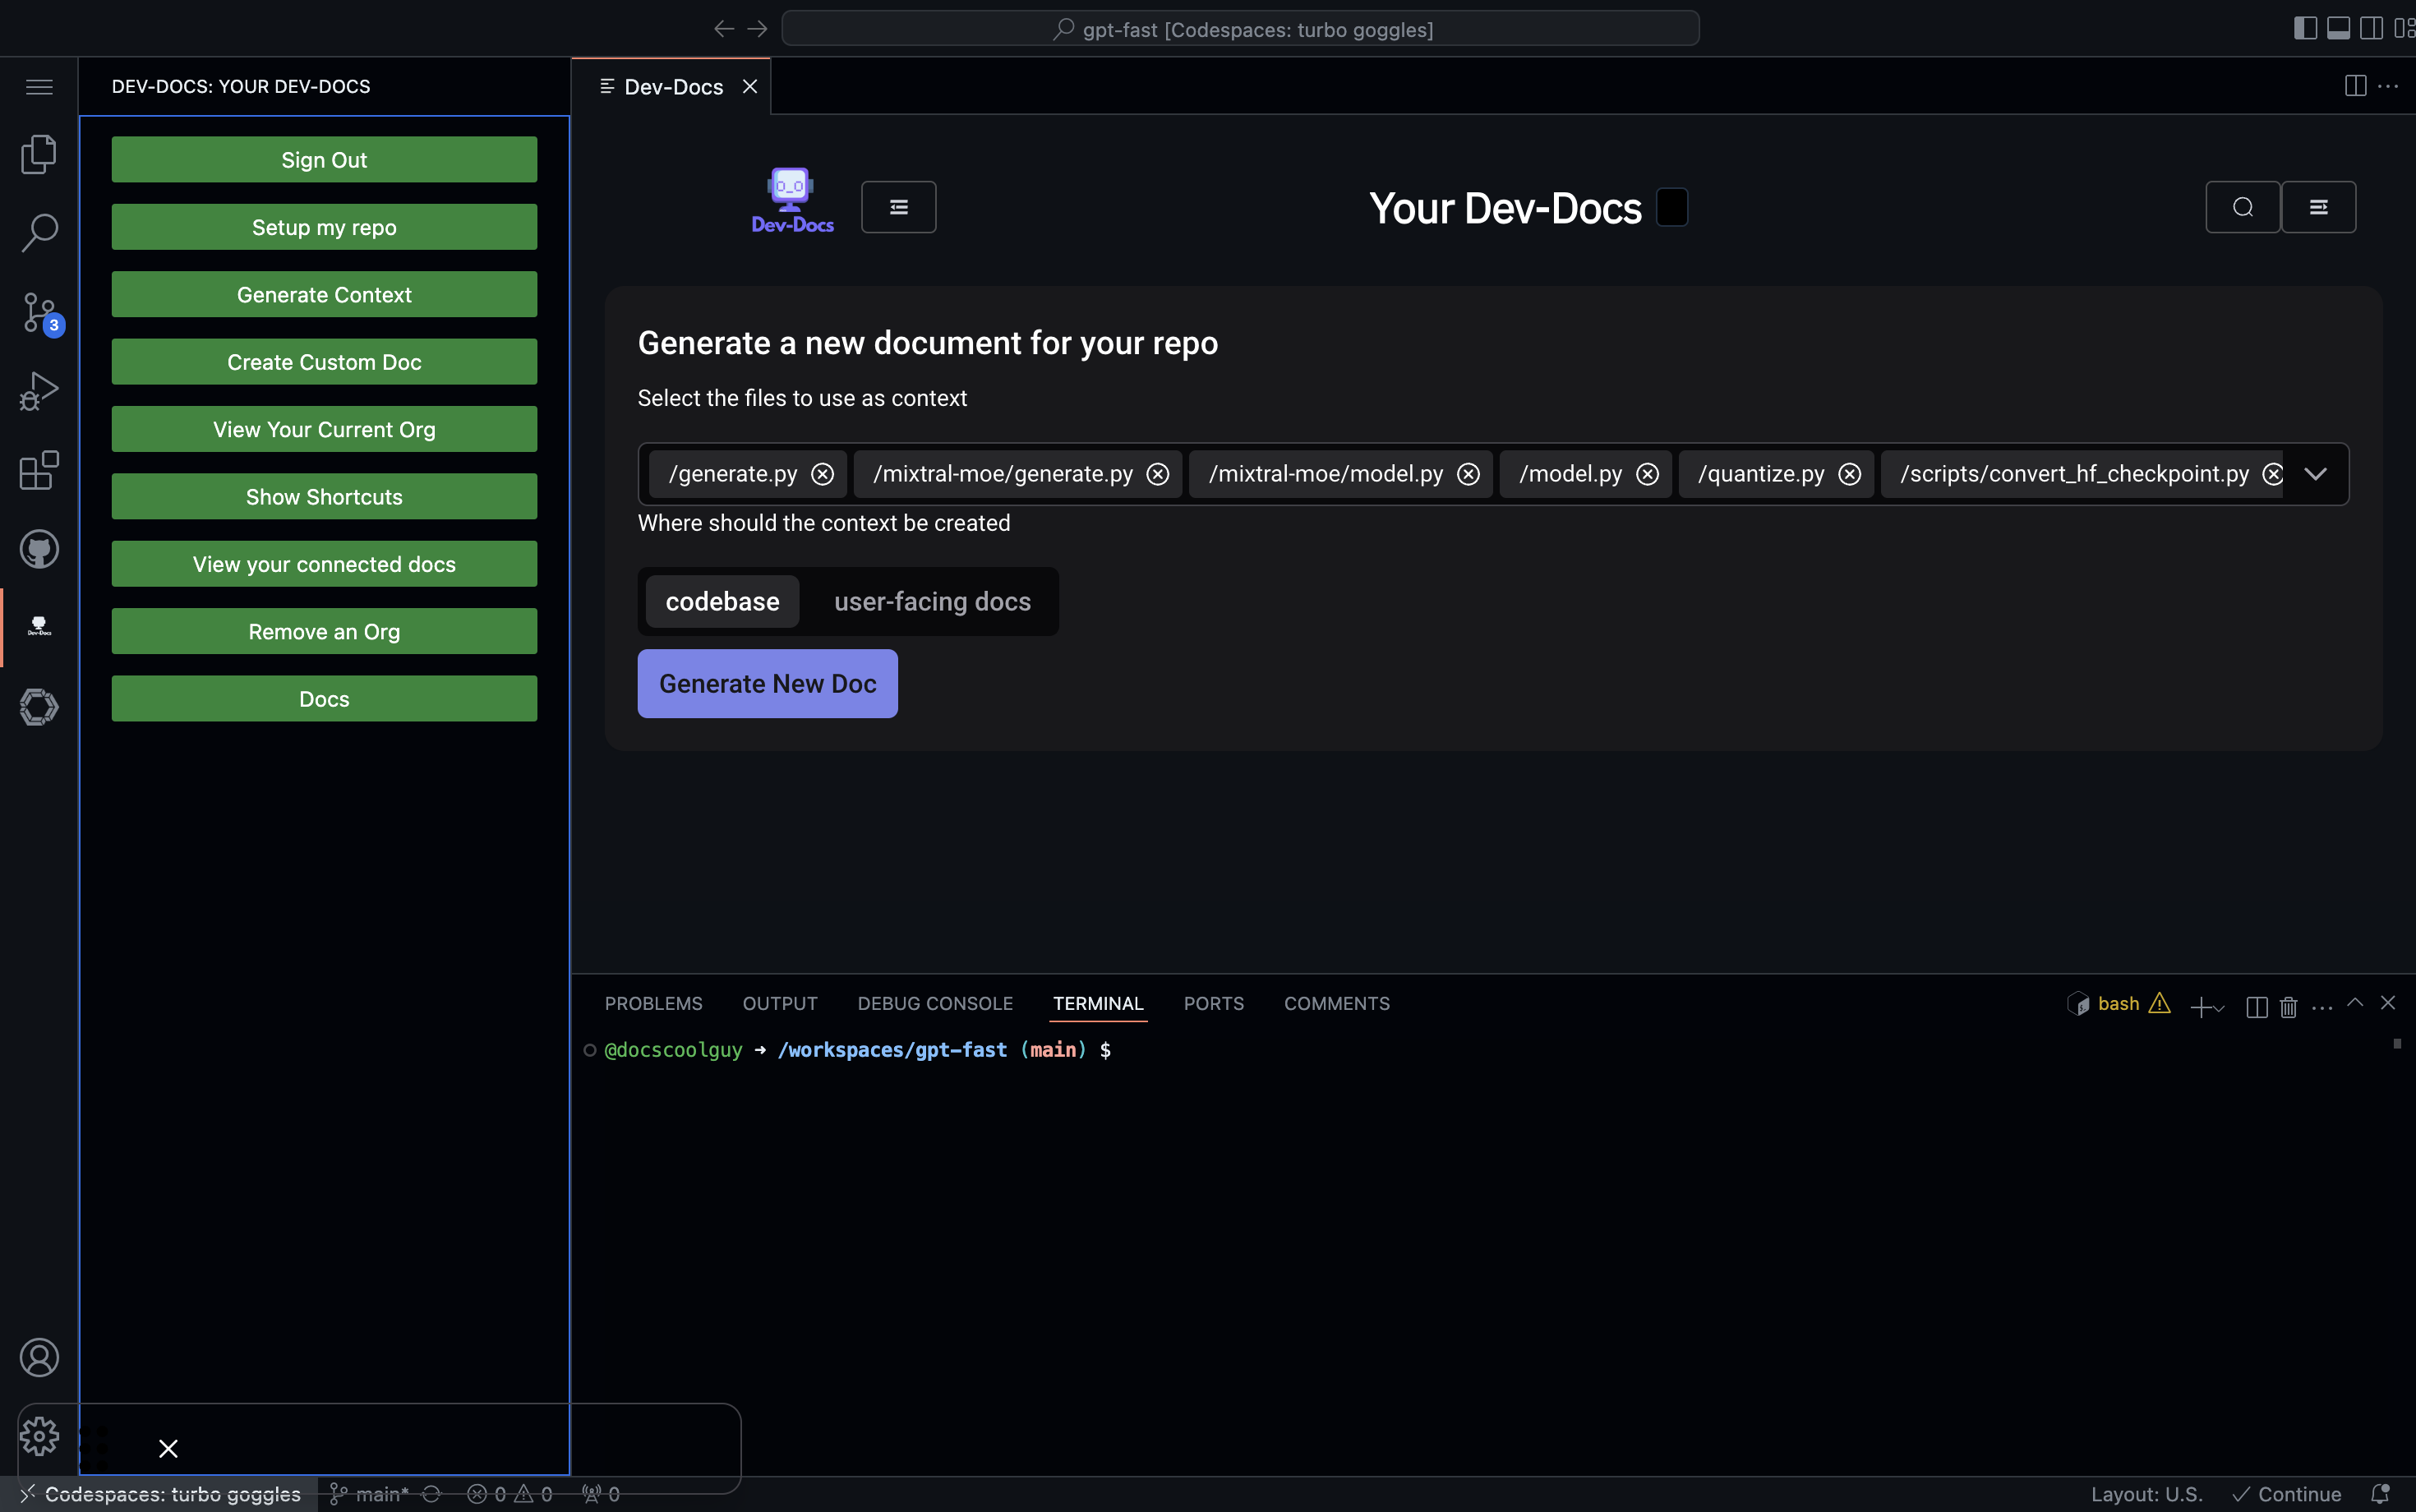
Task: Switch to the PROBLEMS panel tab
Action: (x=653, y=1003)
